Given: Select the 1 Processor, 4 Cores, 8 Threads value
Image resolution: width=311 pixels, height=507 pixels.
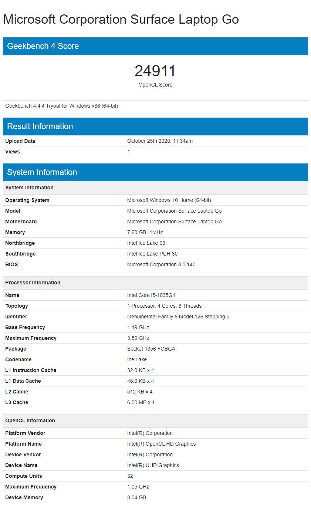Looking at the screenshot, I should [165, 306].
